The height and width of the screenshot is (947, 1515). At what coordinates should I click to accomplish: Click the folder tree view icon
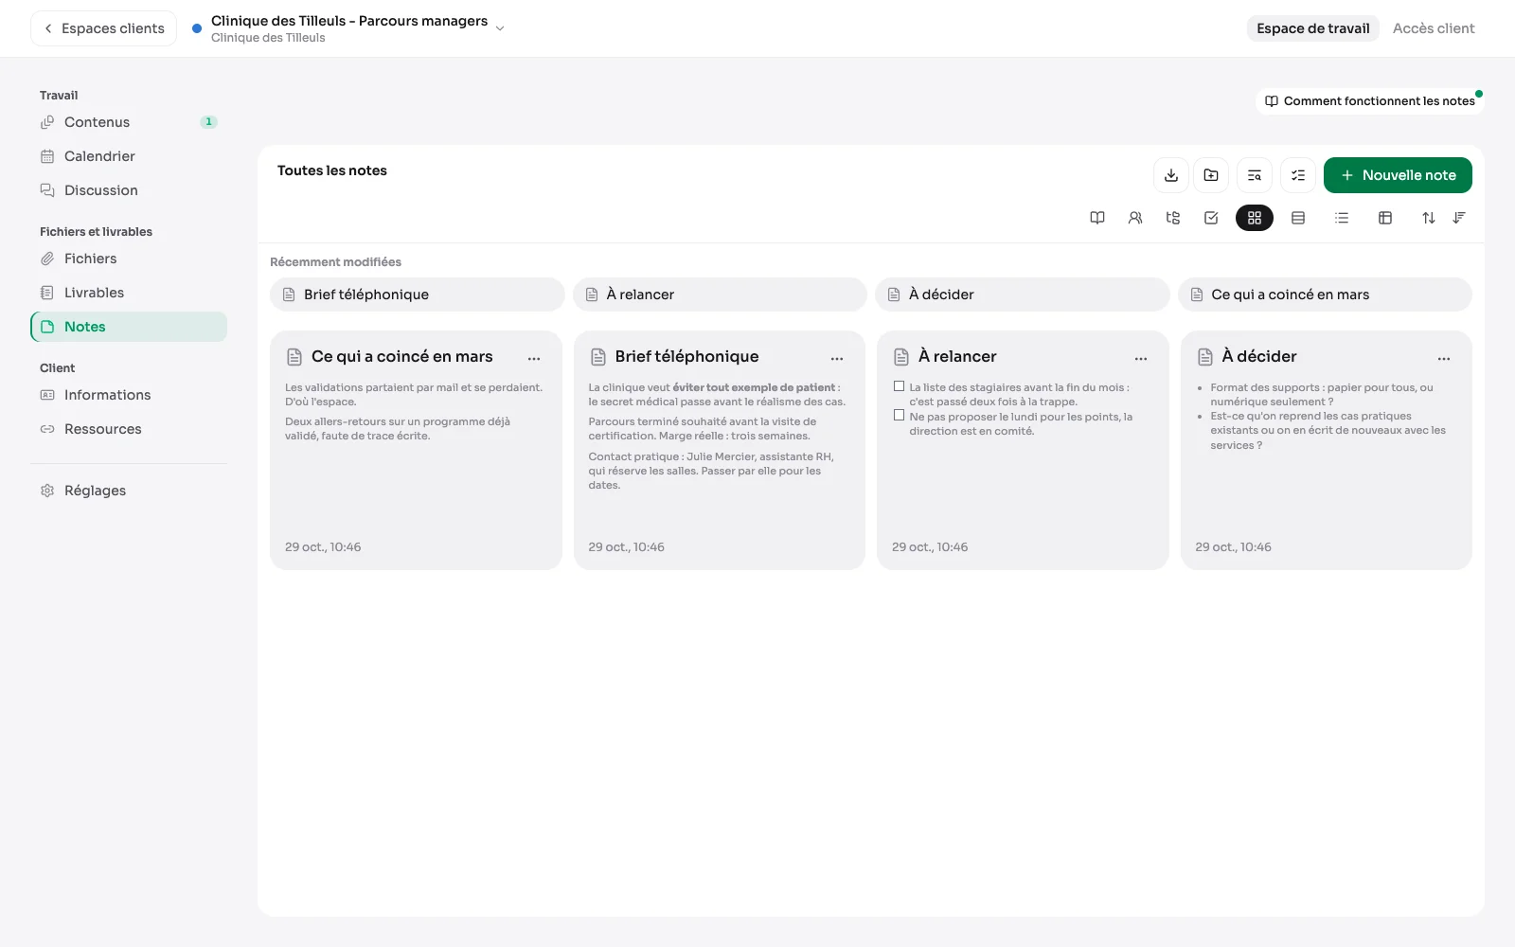(1173, 218)
